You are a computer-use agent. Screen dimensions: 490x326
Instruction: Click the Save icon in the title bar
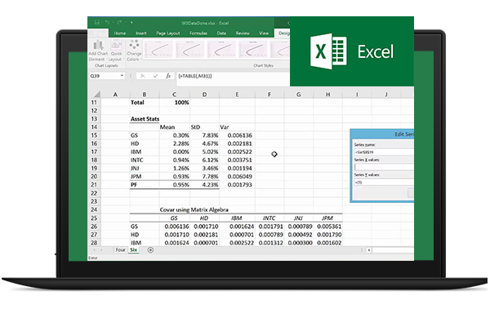tap(97, 22)
